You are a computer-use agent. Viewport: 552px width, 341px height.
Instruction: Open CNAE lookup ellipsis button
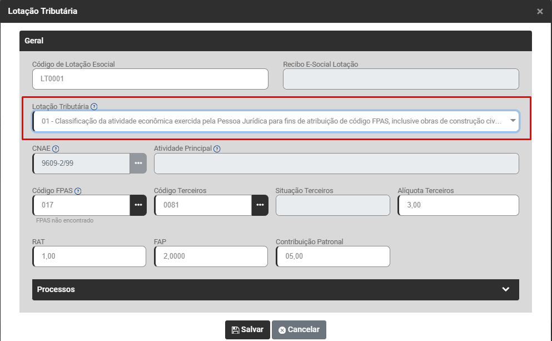(138, 163)
